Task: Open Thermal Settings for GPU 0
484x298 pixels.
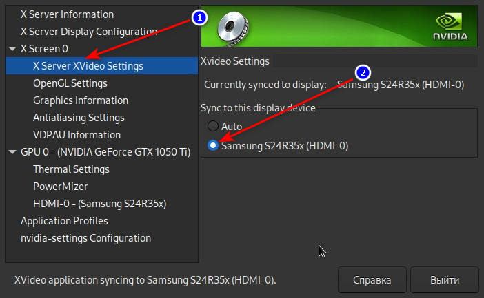Action: pyautogui.click(x=71, y=169)
